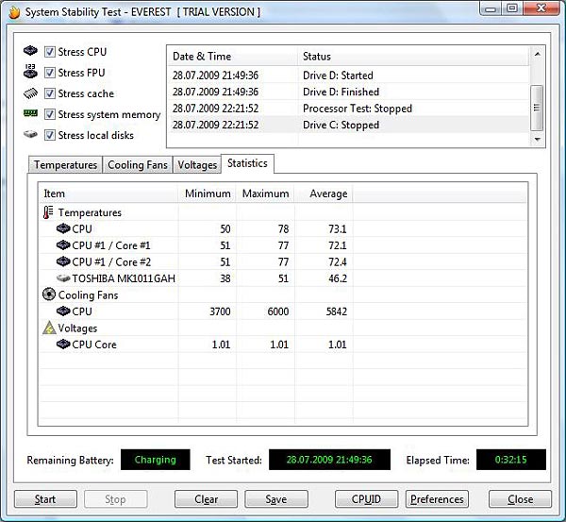Click the fan icon beside Cooling Fans
The image size is (566, 522).
coord(49,295)
